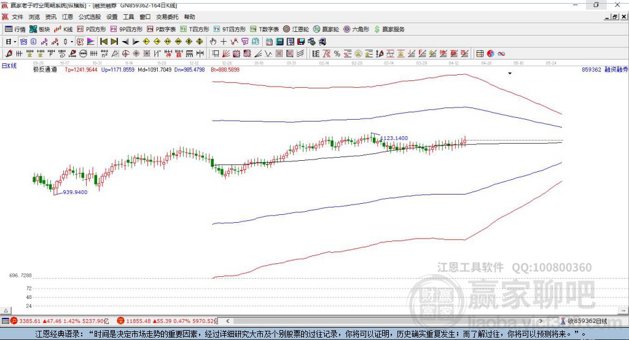The width and height of the screenshot is (629, 340).
Task: Open the 江恩轮 Gann wheel
Action: tap(296, 29)
